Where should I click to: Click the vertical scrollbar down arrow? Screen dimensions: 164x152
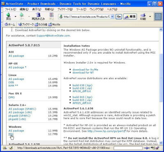tap(161, 143)
